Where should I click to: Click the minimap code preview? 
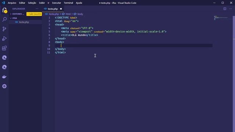coord(221,18)
